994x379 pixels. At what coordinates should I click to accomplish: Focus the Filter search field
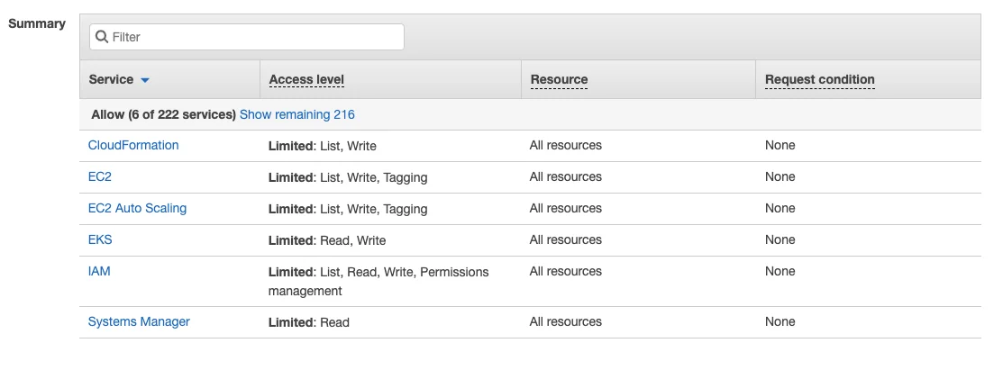(x=252, y=37)
